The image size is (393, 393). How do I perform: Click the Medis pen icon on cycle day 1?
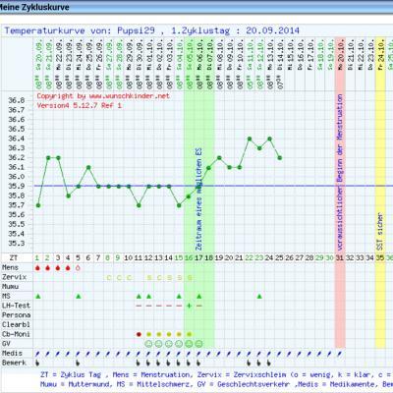(37, 354)
